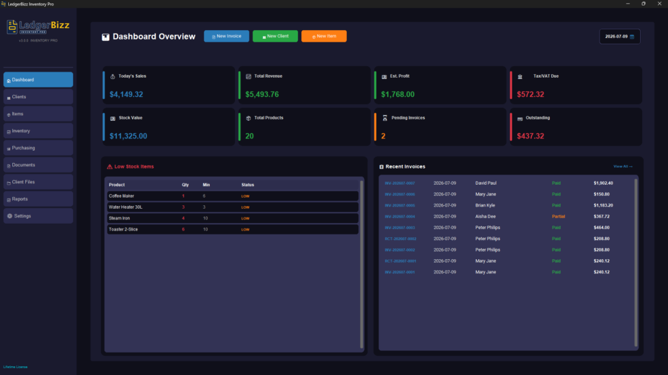
Task: Open invoice INV-202607-0003
Action: [400, 228]
